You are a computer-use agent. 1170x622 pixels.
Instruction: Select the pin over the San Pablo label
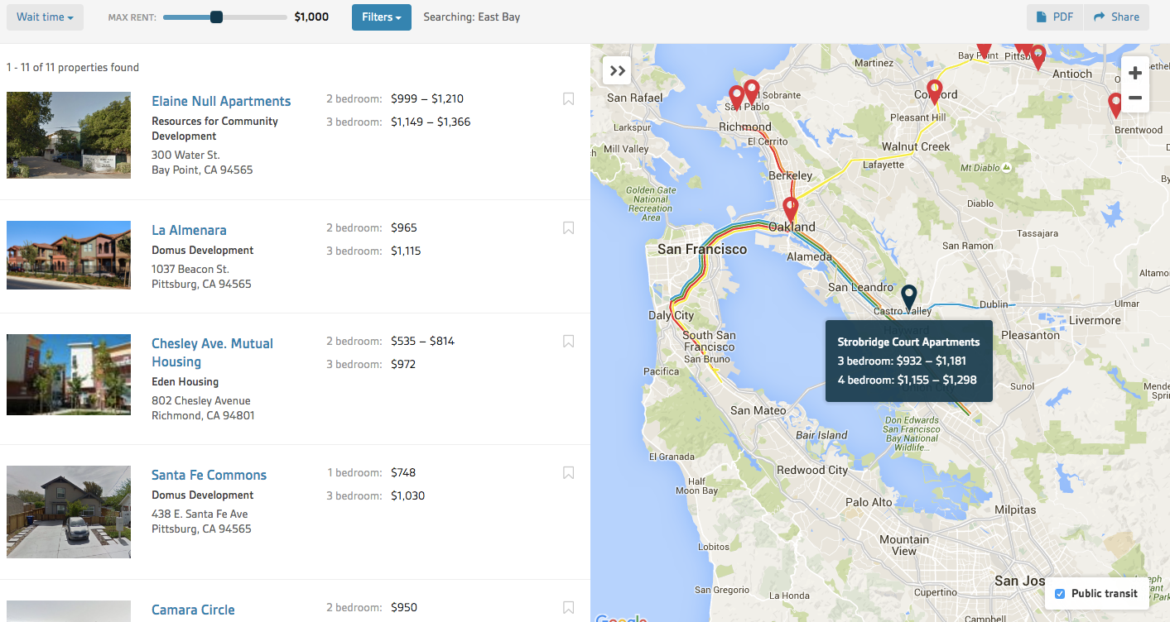[736, 98]
